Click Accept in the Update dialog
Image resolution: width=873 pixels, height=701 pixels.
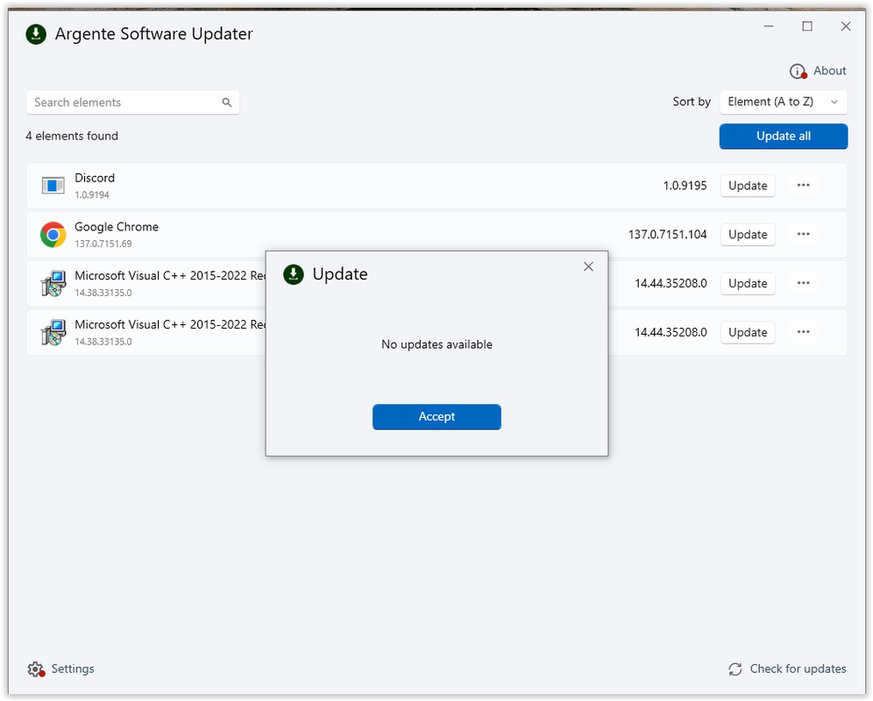tap(436, 417)
